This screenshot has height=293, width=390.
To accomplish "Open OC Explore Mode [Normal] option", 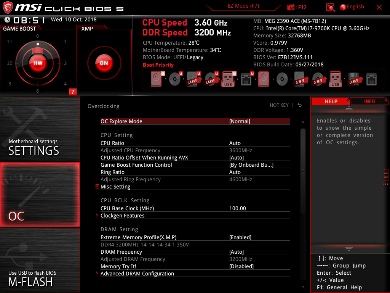I will point(195,121).
